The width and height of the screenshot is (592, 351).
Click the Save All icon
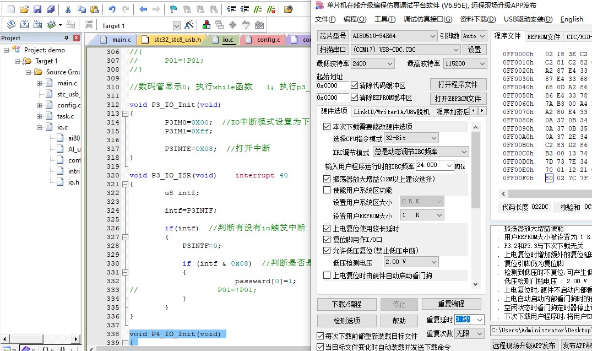[x=50, y=9]
